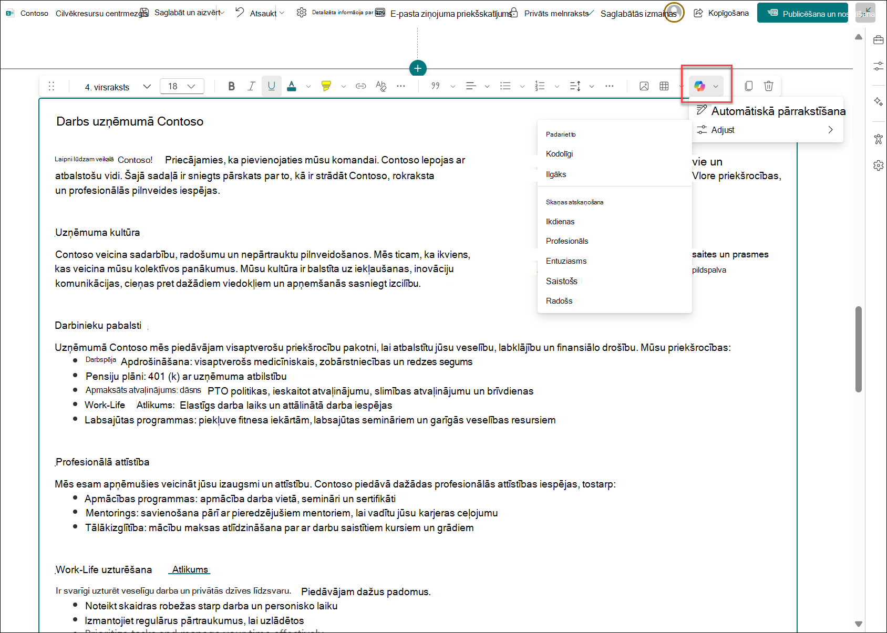Image resolution: width=887 pixels, height=633 pixels.
Task: Adjust line spacing
Action: [575, 86]
